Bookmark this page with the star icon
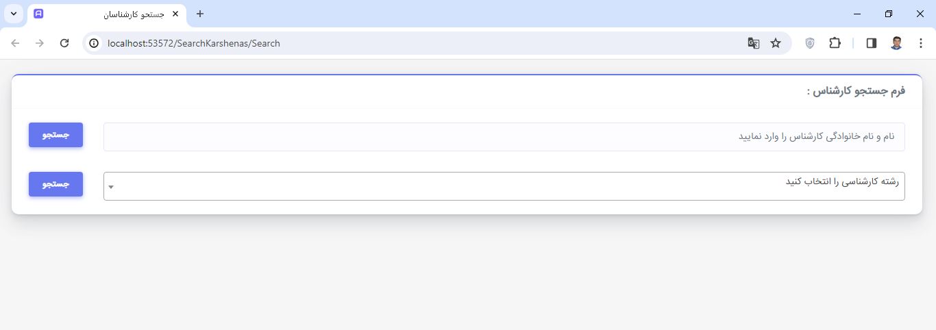The height and width of the screenshot is (330, 936). click(x=776, y=43)
